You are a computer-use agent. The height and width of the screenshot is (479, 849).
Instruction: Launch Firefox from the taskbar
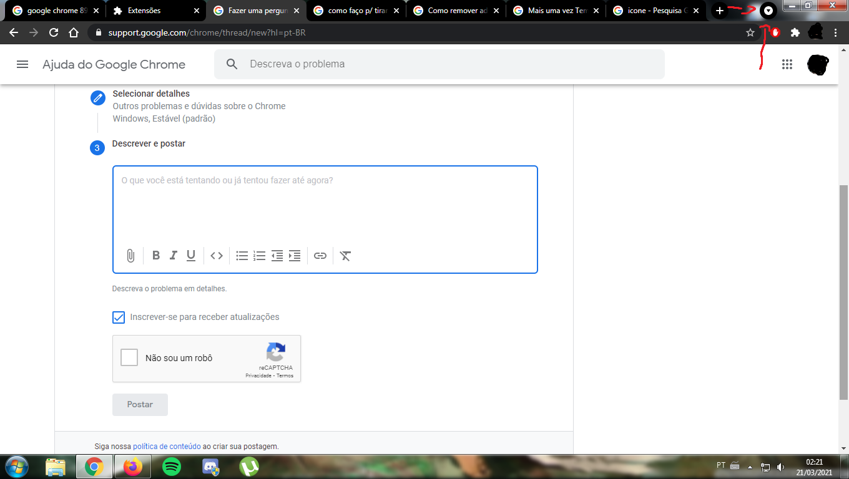pyautogui.click(x=133, y=466)
